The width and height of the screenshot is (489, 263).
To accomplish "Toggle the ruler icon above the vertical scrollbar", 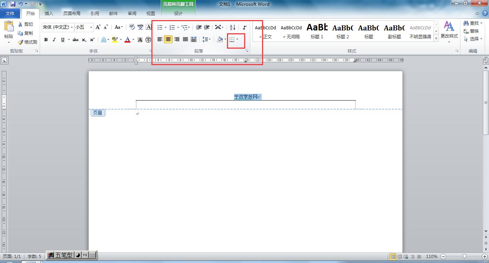I will (x=486, y=61).
